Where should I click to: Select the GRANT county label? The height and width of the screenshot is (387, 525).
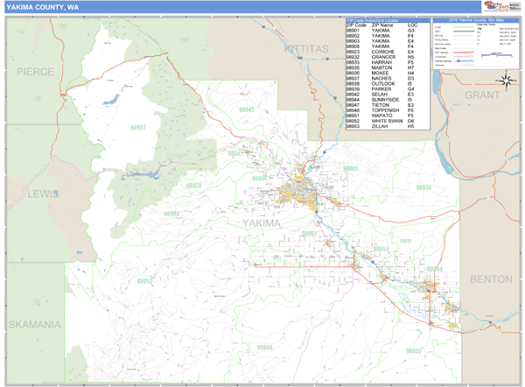[482, 95]
